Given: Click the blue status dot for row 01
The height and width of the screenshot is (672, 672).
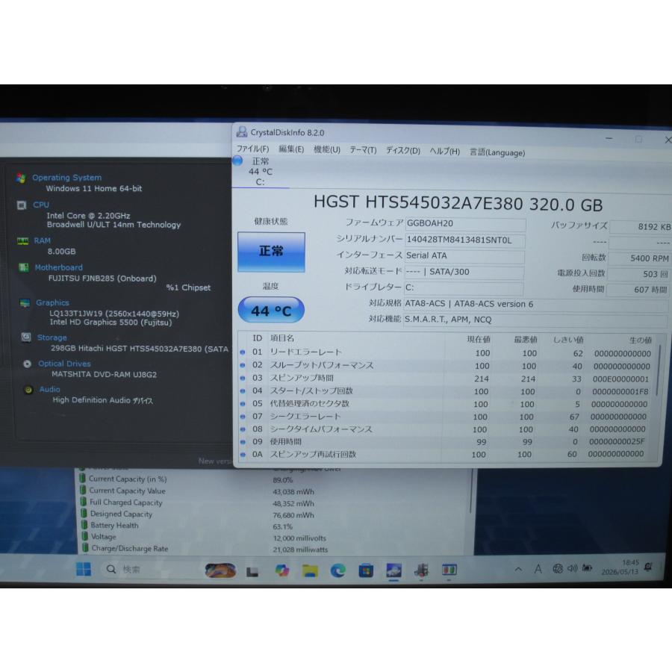Looking at the screenshot, I should (x=243, y=352).
